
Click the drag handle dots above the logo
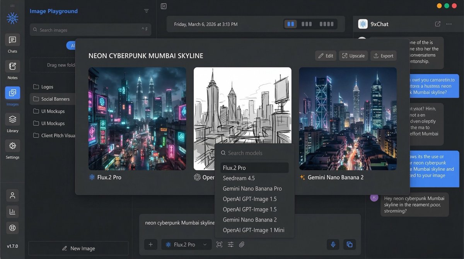12,6
